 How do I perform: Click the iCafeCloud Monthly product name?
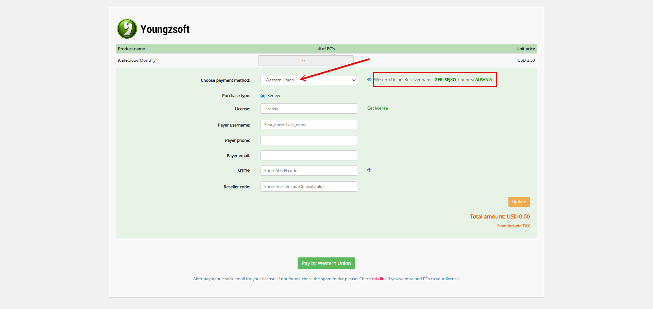pyautogui.click(x=137, y=60)
